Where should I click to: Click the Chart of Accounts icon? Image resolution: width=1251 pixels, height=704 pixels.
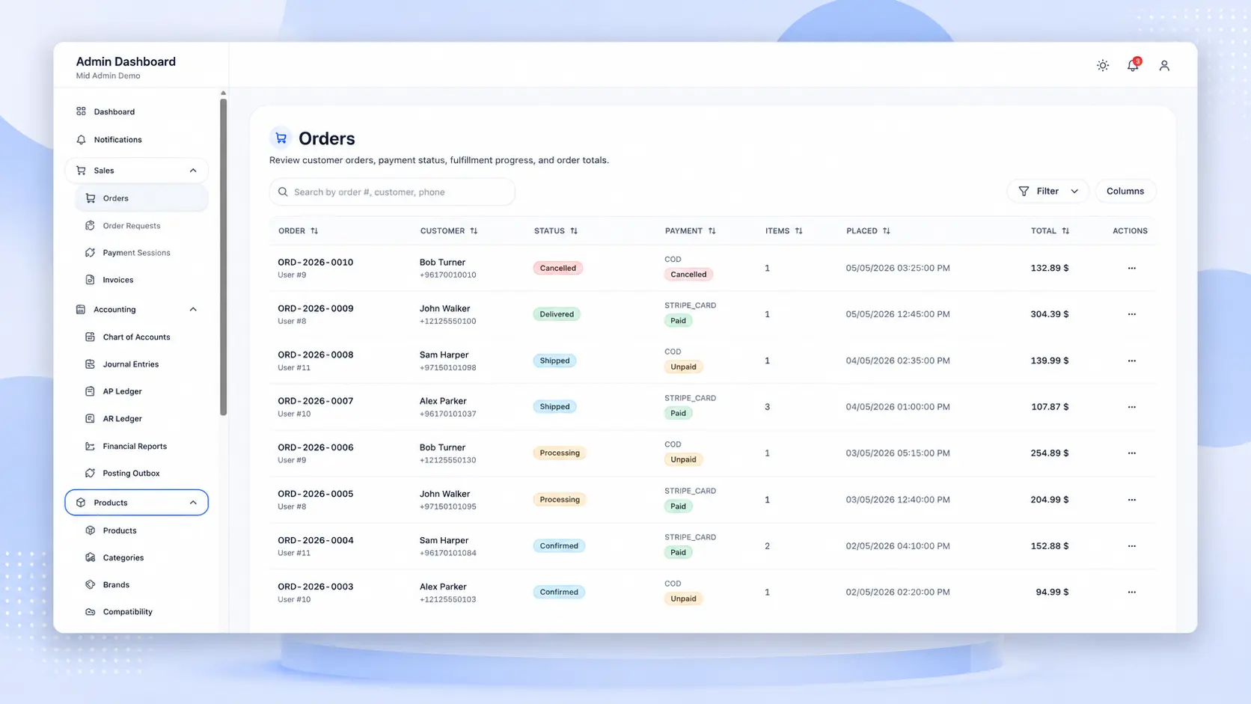(x=91, y=337)
